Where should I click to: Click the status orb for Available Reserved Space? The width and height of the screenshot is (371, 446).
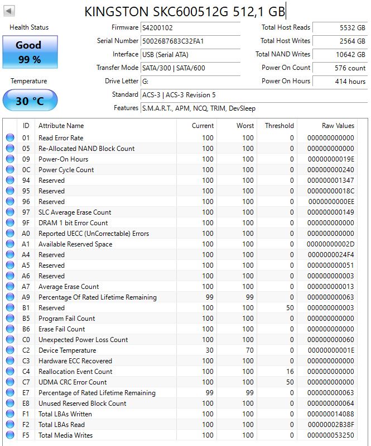click(x=10, y=244)
